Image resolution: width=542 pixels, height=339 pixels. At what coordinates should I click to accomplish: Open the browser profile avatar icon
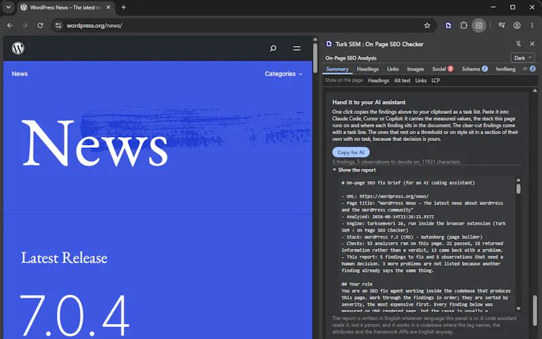[x=517, y=25]
